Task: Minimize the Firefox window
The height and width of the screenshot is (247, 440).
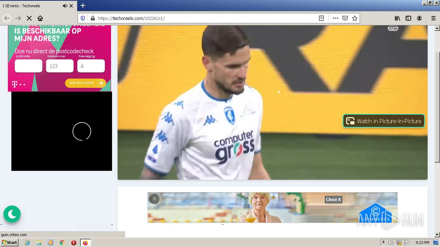Action: pyautogui.click(x=424, y=3)
